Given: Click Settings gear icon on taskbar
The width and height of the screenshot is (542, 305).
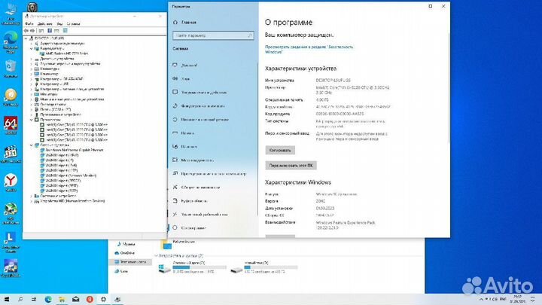Looking at the screenshot, I should pyautogui.click(x=103, y=299).
